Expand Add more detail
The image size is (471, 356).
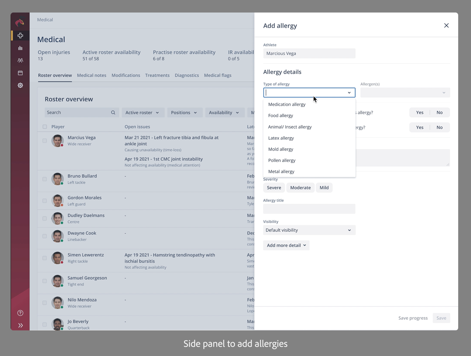click(286, 245)
